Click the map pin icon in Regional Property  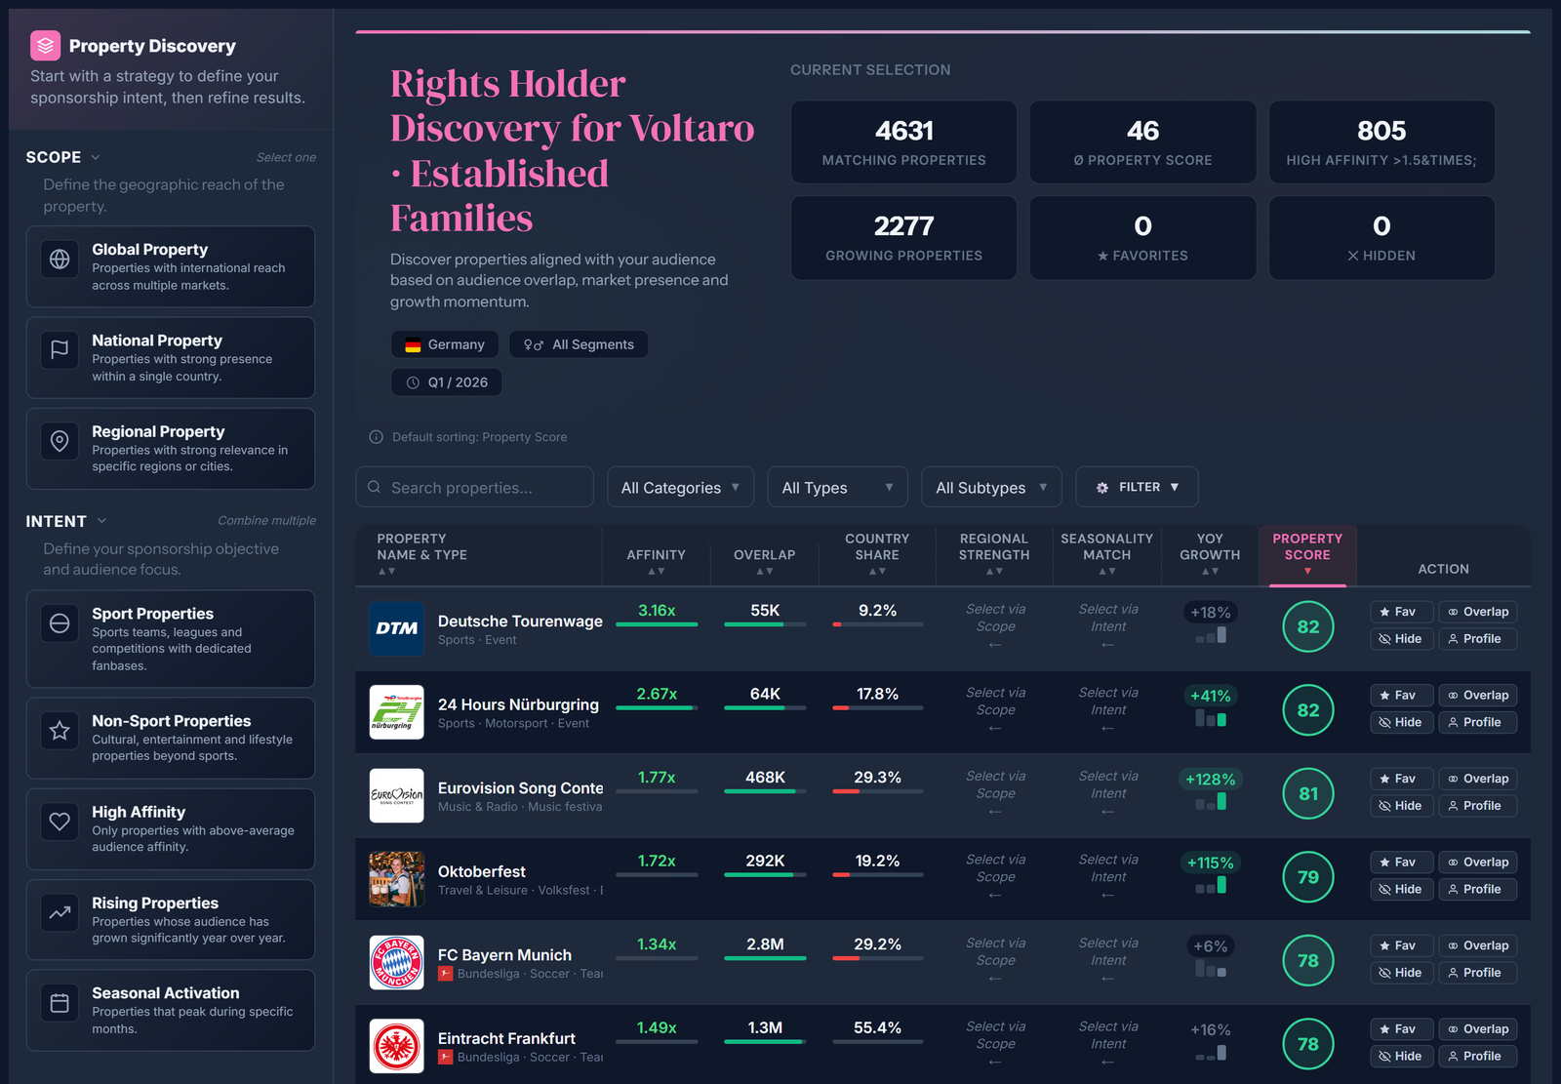point(60,440)
